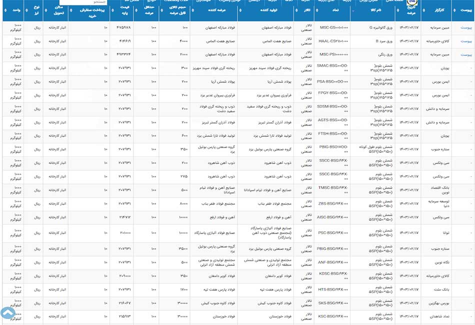Select symbol cell PSA-BSG
This screenshot has width=475, height=325.
tap(332, 81)
